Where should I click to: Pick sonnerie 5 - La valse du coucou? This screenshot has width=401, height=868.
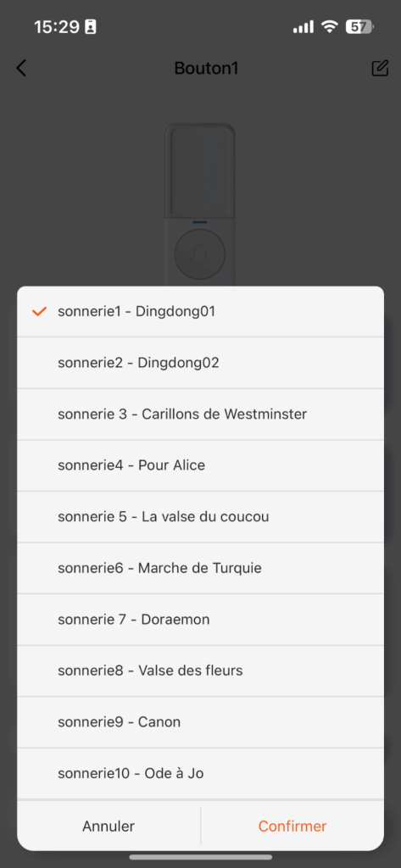200,517
